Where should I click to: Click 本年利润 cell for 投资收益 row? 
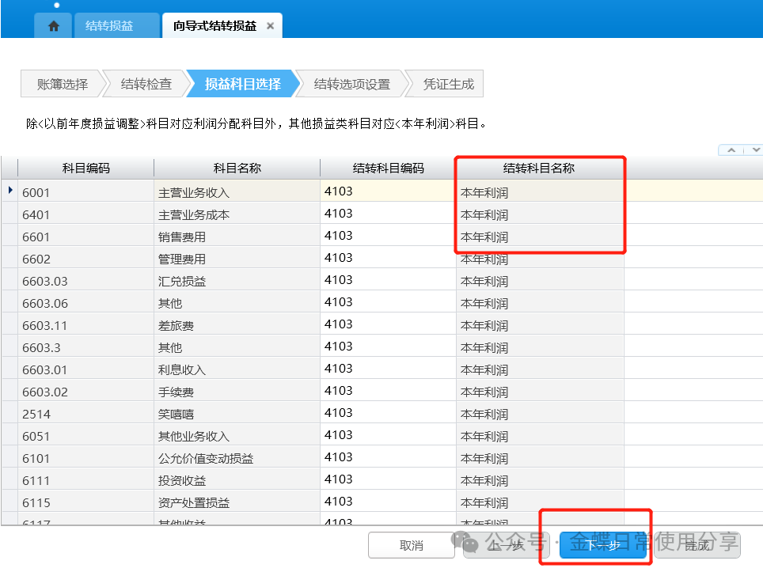click(539, 480)
